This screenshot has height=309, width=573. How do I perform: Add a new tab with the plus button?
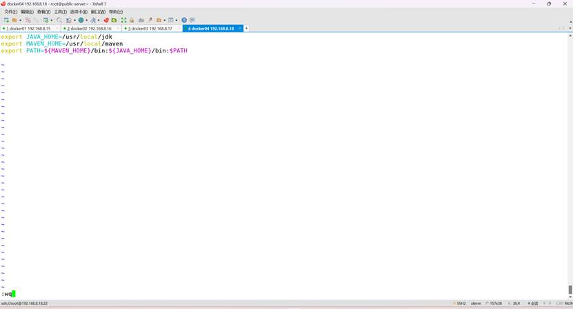[x=247, y=28]
